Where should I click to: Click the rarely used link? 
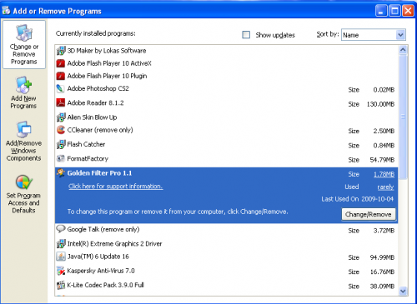coord(385,187)
